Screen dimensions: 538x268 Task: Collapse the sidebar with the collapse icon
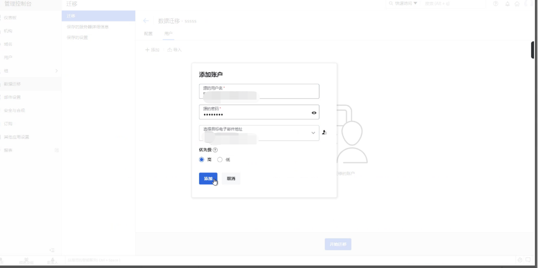[x=51, y=250]
